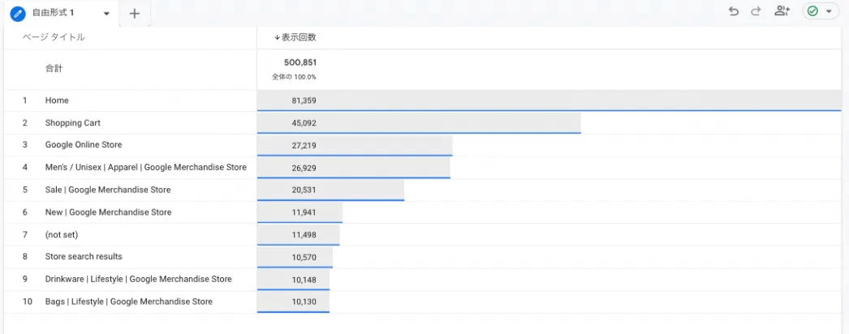Add a new tab with the plus icon
This screenshot has width=849, height=334.
pos(135,13)
